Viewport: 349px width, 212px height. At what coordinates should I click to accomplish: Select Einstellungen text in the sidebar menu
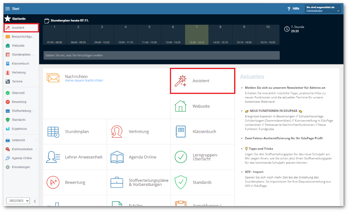21,167
